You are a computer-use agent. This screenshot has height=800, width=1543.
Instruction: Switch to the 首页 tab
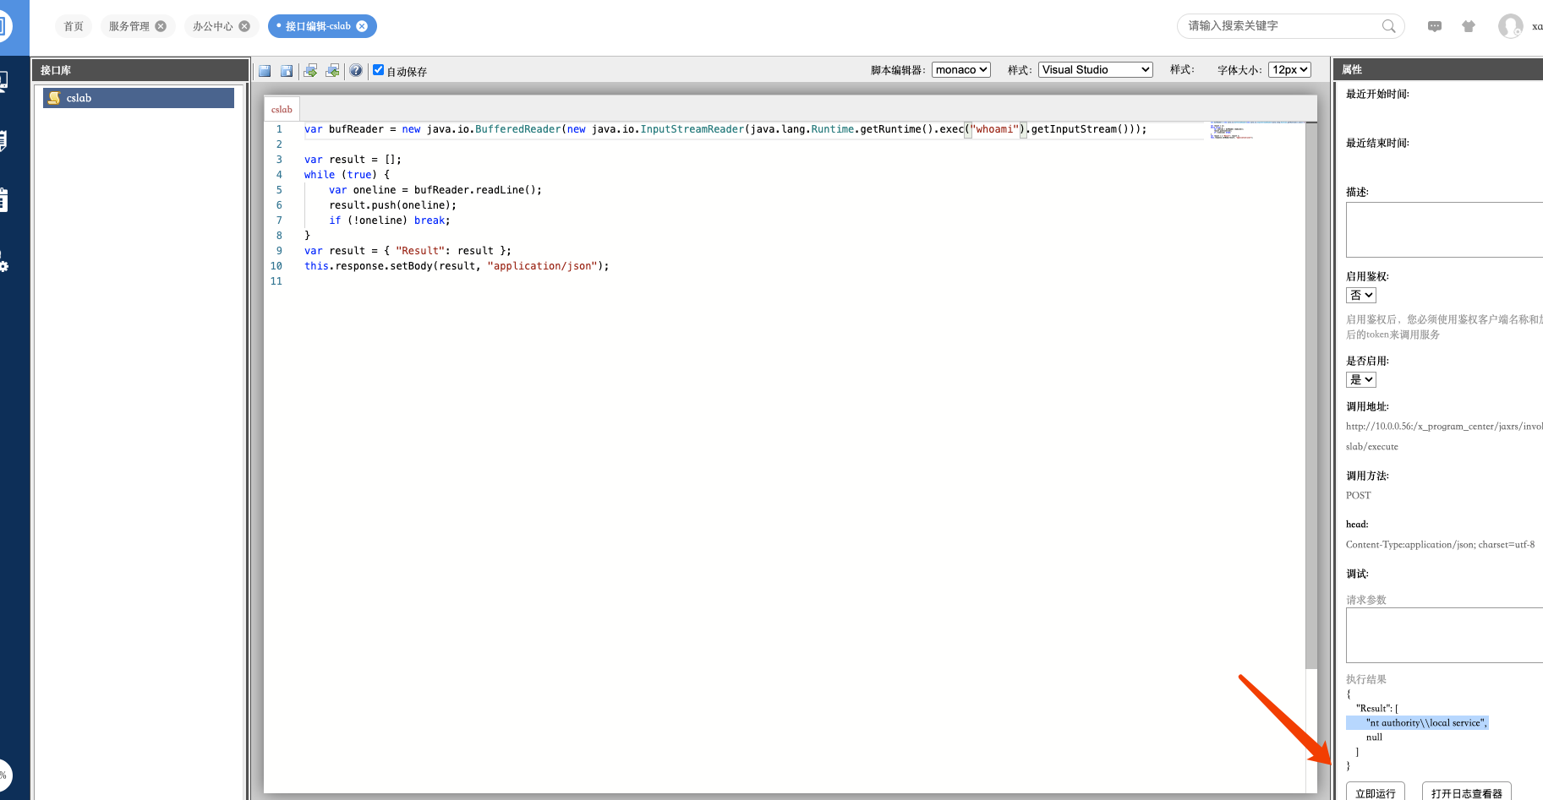(74, 26)
